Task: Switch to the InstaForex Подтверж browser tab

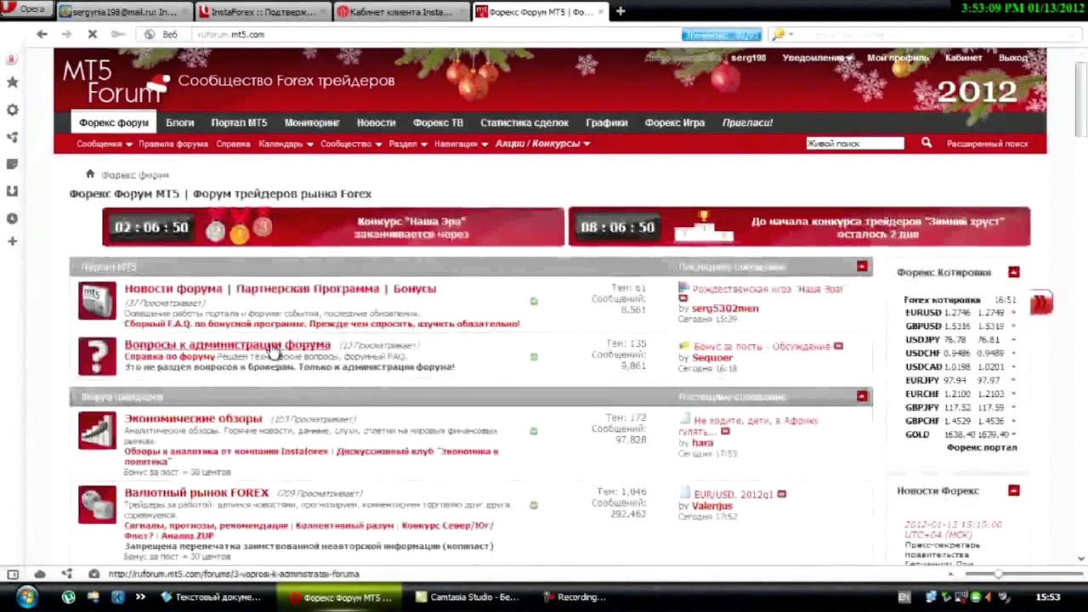Action: (x=262, y=12)
